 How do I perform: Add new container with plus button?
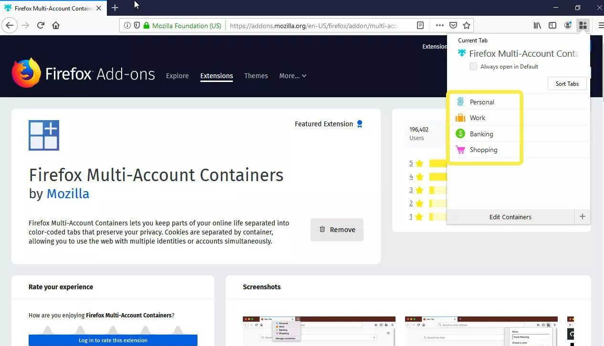582,217
